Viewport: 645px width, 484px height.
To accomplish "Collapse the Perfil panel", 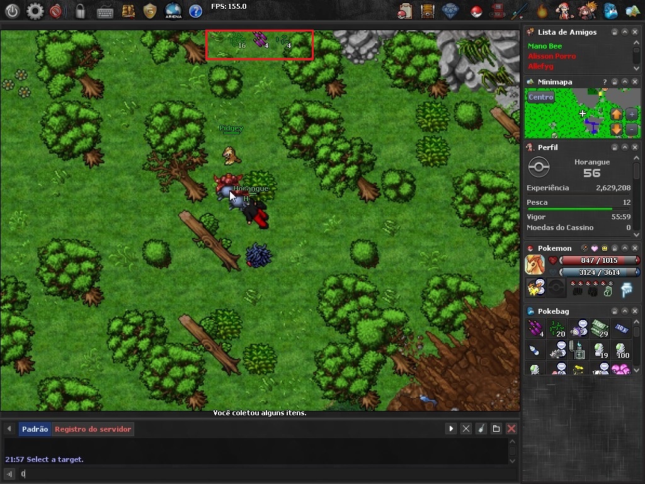I will click(x=624, y=147).
